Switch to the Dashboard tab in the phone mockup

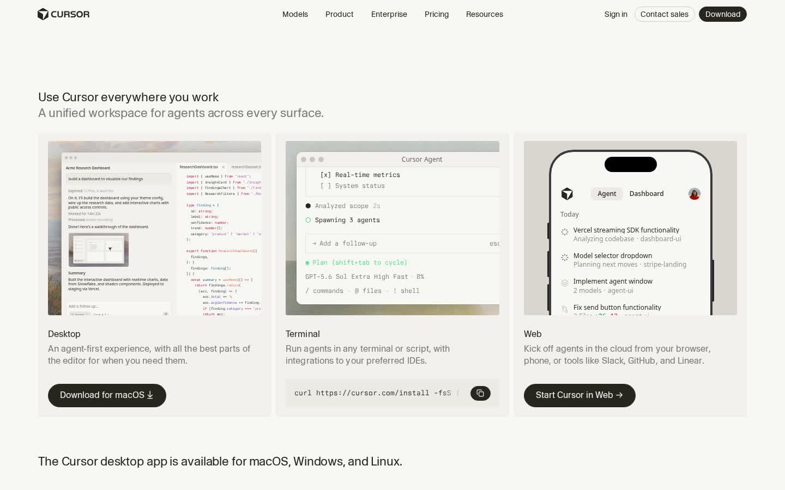(x=647, y=194)
